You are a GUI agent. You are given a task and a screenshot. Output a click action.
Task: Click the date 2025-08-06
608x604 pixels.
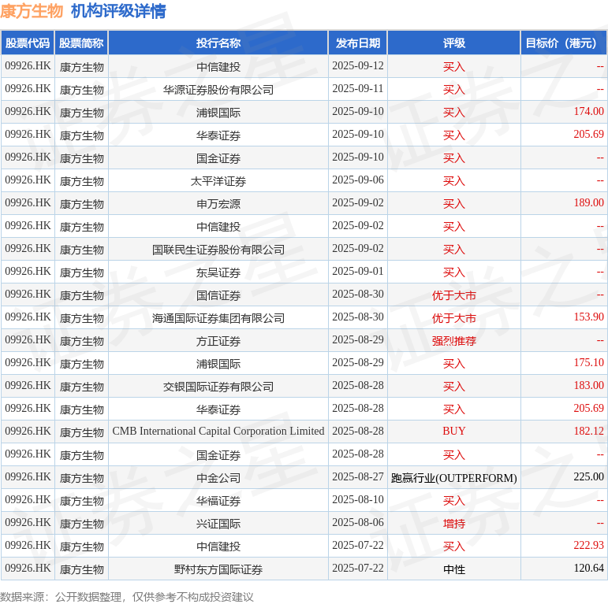tap(358, 522)
